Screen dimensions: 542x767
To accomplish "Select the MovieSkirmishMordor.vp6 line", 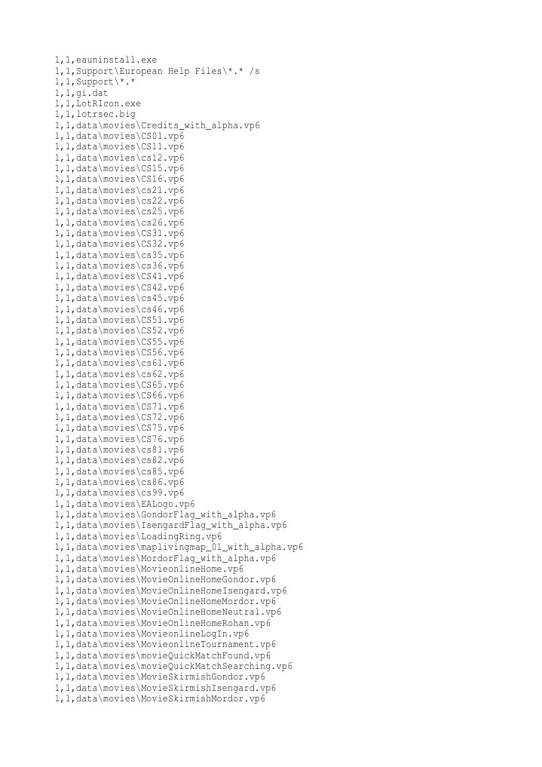I will coord(160,698).
